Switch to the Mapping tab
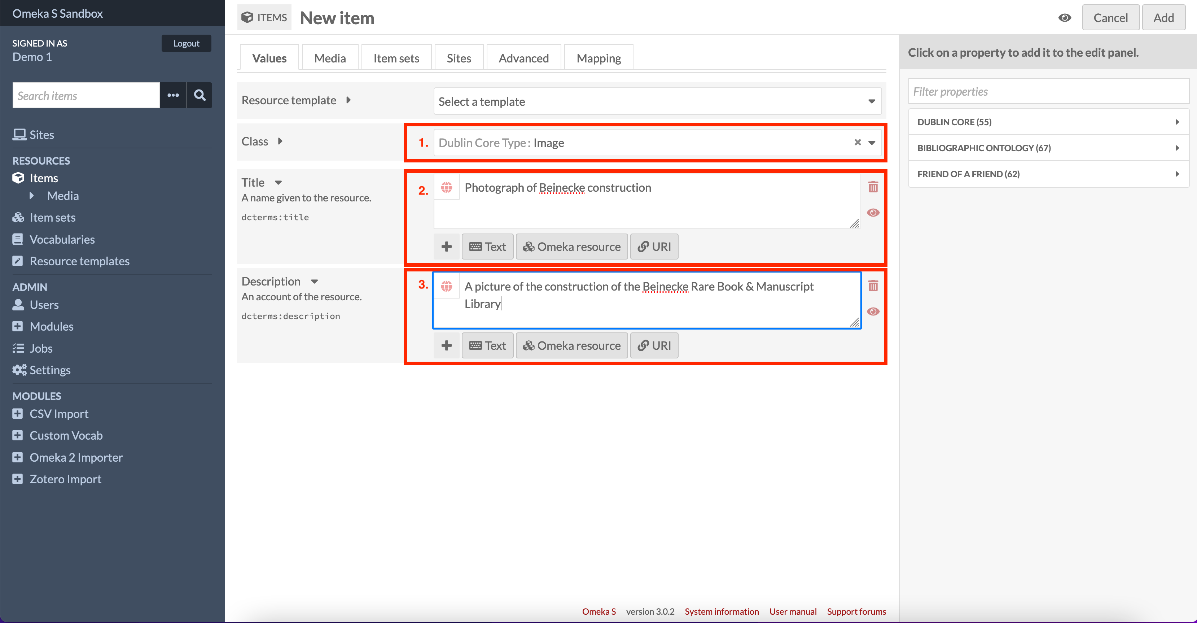Viewport: 1197px width, 623px height. pos(598,58)
